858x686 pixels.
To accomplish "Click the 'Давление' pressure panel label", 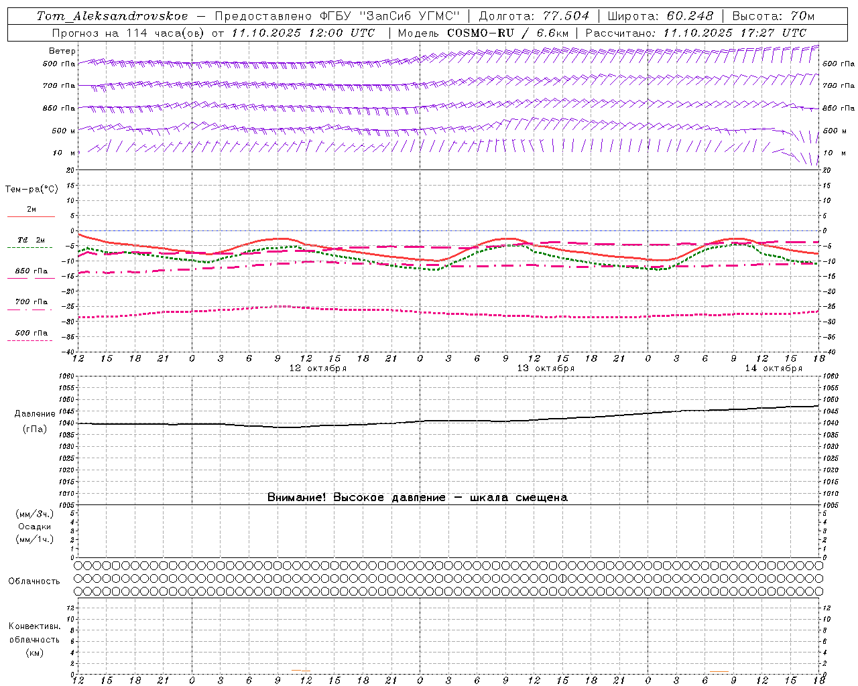I will (x=35, y=414).
